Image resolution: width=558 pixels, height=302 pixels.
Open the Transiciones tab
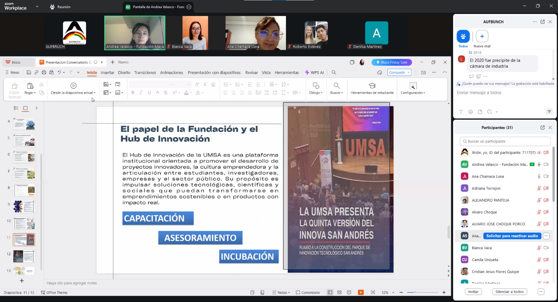145,73
